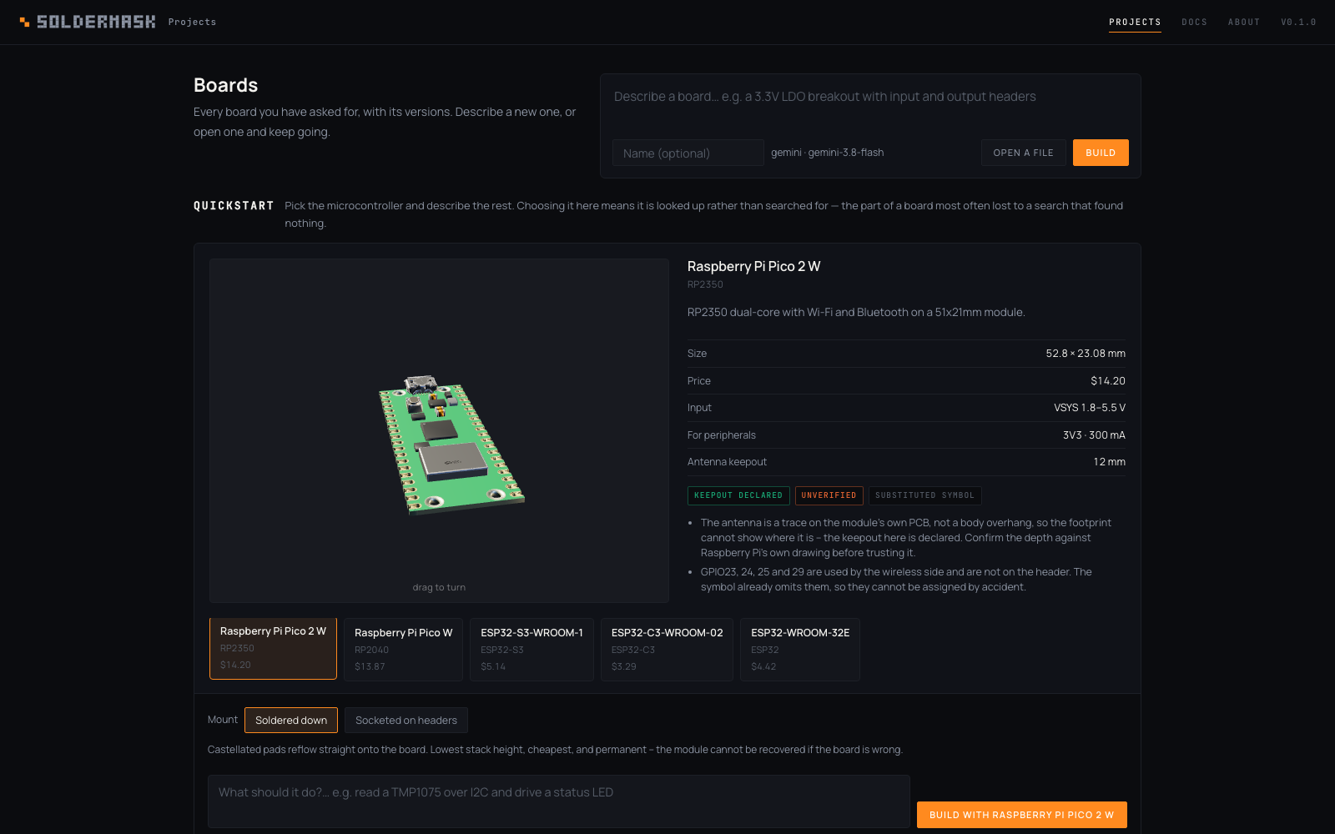1335x834 pixels.
Task: Choose the ESP32-S3-WROOM-1 card
Action: click(531, 650)
